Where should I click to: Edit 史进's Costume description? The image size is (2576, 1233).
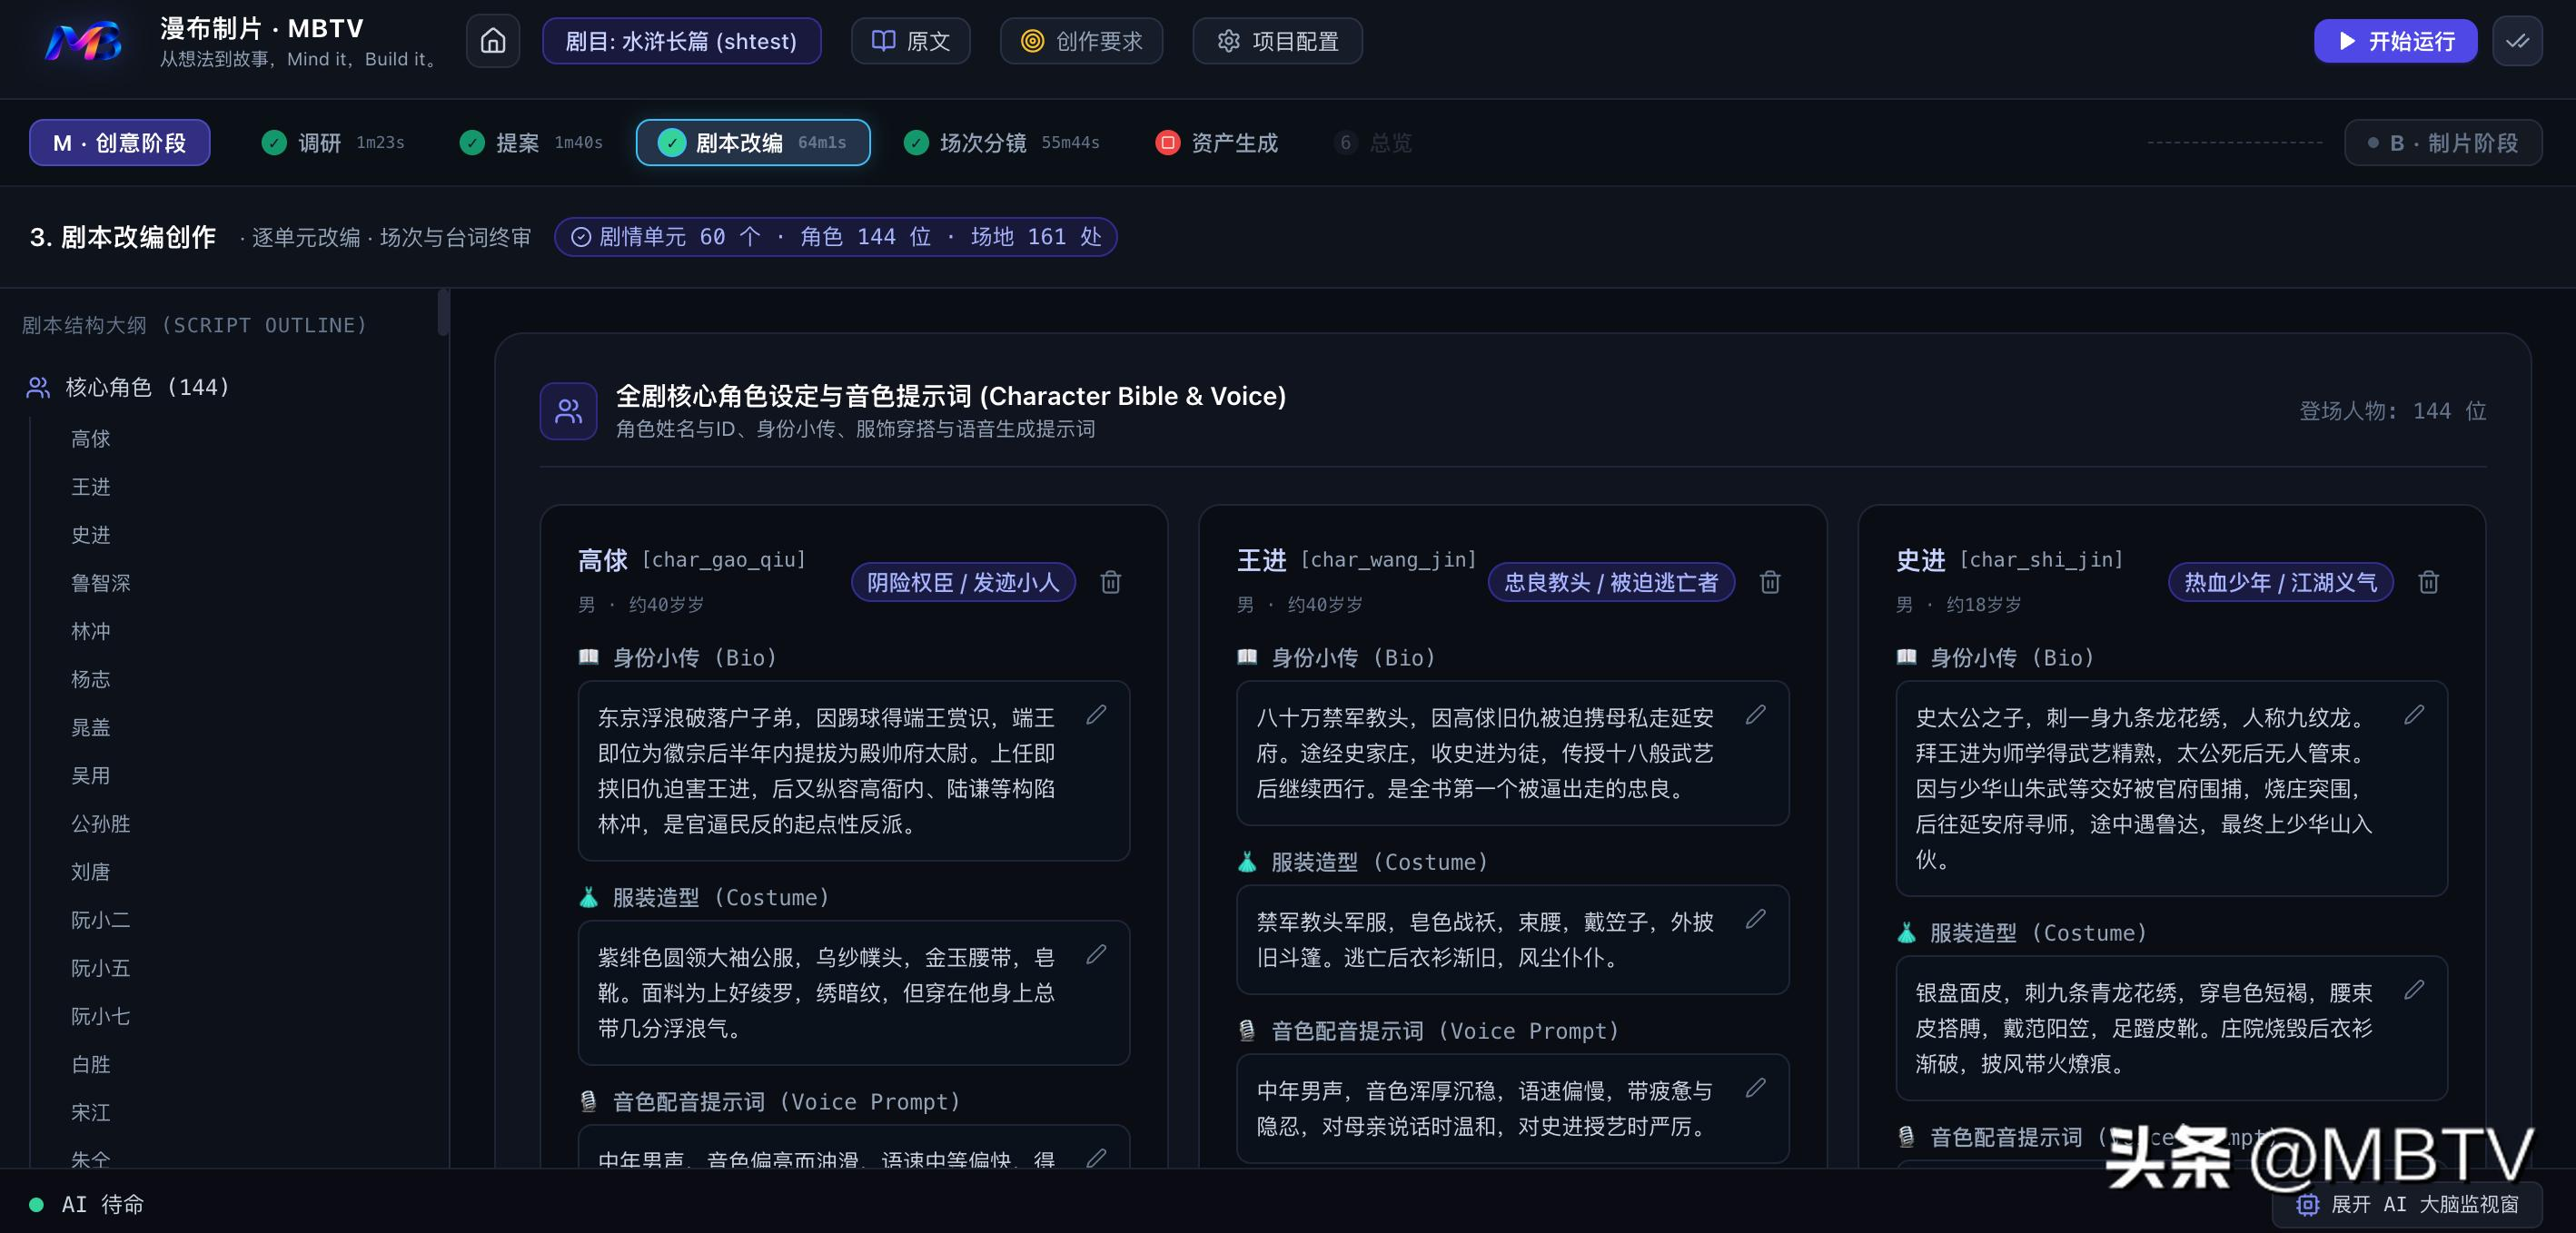pos(2414,989)
